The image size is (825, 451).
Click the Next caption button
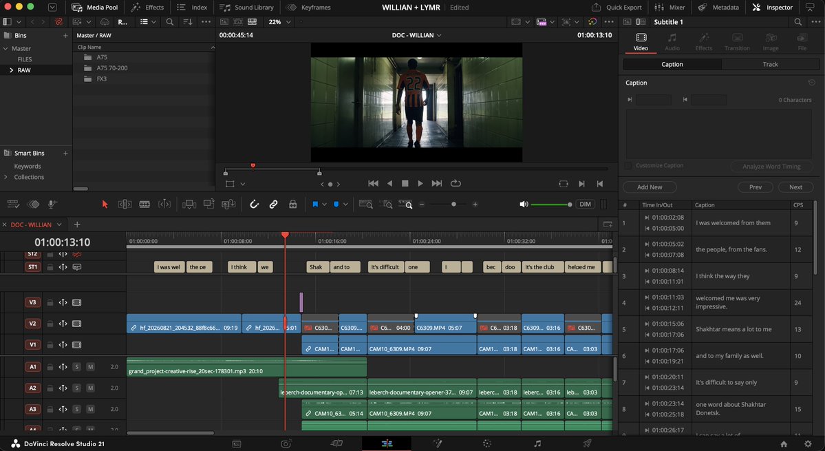(795, 187)
